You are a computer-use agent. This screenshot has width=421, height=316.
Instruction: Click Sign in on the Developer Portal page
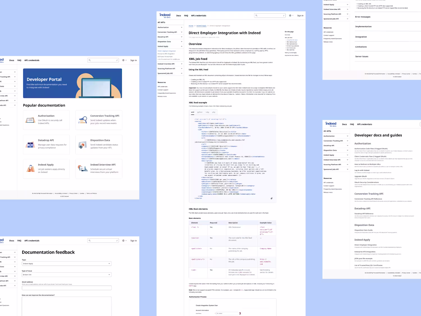[x=134, y=60]
